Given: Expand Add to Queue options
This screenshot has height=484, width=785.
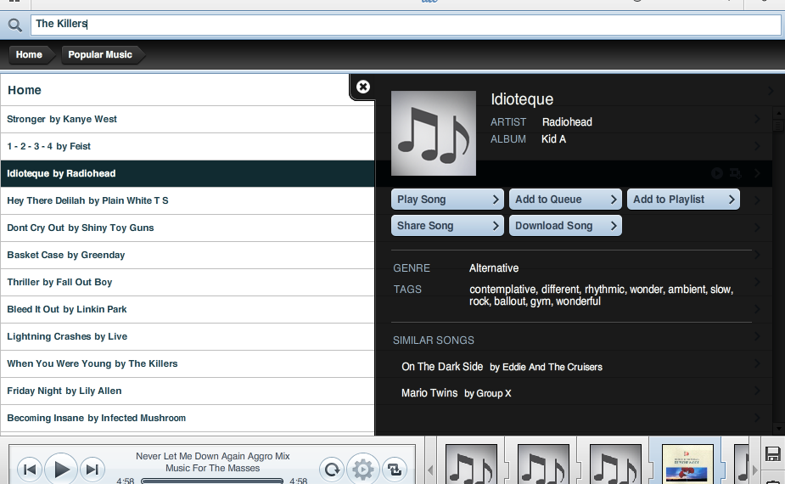Looking at the screenshot, I should 565,200.
